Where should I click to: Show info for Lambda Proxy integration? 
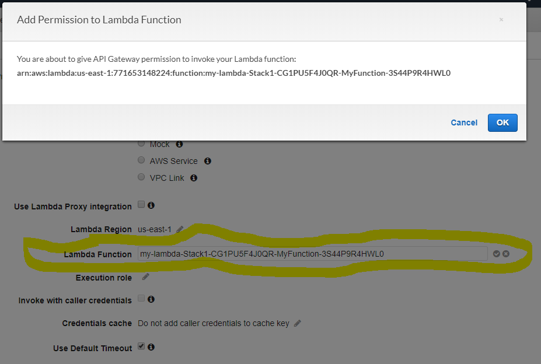point(151,205)
